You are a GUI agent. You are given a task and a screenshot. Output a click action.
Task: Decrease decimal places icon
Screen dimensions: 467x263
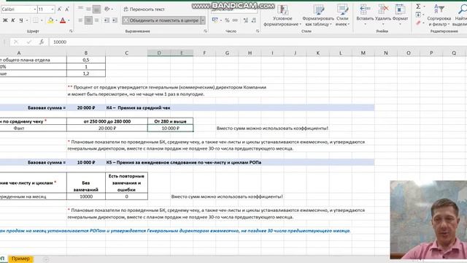point(254,20)
